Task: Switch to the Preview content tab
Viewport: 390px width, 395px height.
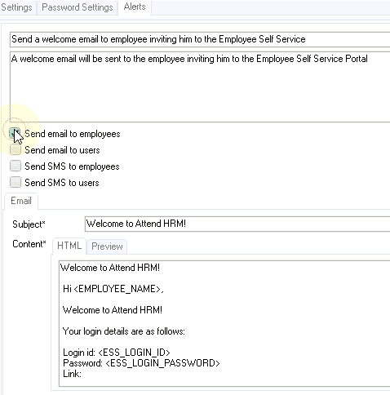Action: click(107, 246)
